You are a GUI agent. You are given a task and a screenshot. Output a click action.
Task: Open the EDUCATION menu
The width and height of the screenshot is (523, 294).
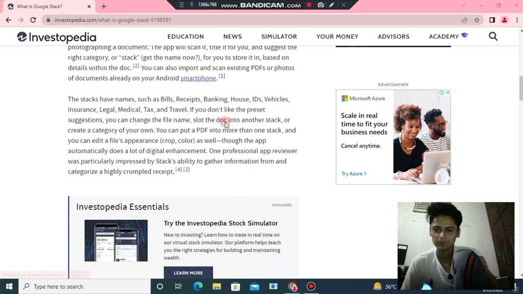click(186, 36)
